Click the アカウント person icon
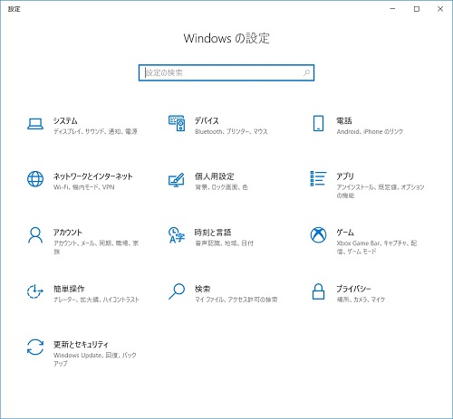453x419 pixels. (x=35, y=235)
